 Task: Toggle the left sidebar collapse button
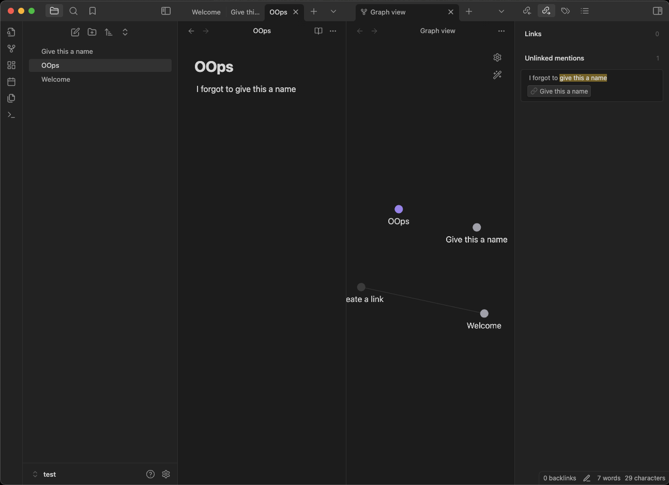click(166, 11)
